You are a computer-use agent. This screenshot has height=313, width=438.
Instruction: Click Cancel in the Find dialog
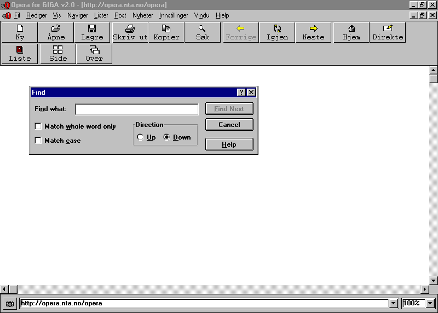pos(229,125)
